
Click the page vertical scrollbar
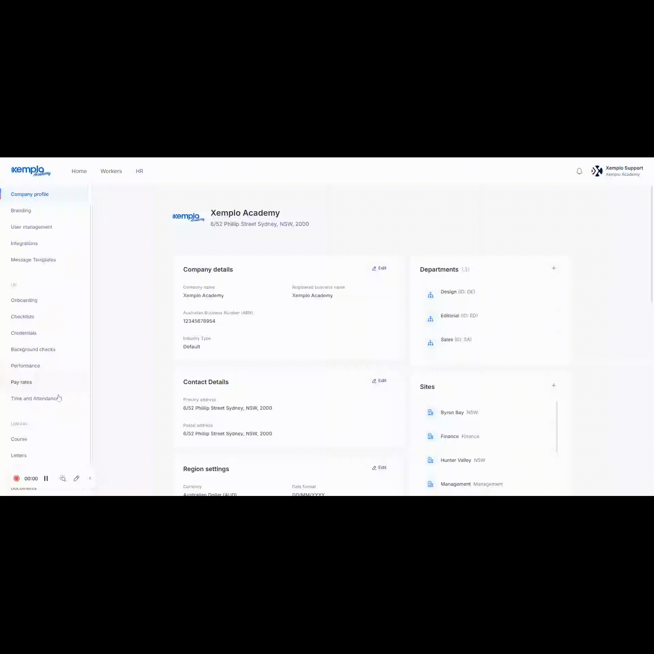pyautogui.click(x=652, y=244)
